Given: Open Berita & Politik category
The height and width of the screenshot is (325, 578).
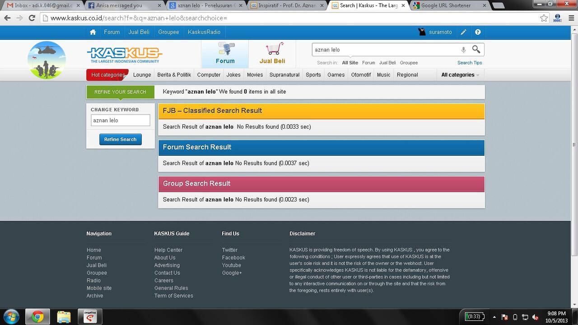Looking at the screenshot, I should 174,75.
